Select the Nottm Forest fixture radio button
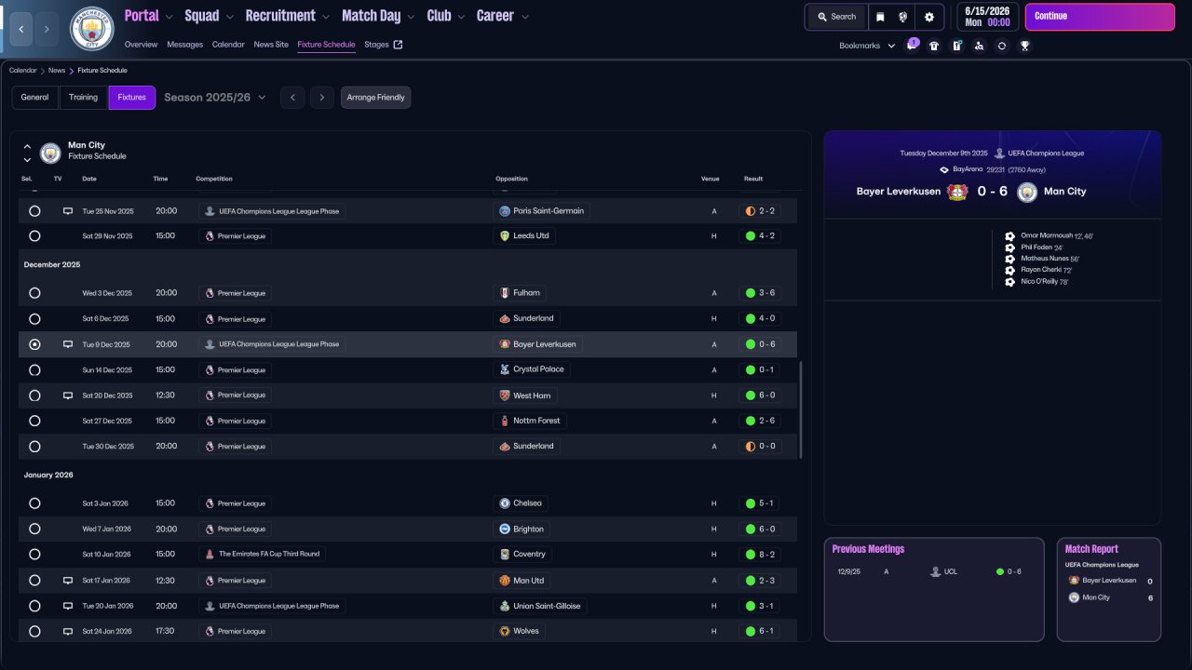This screenshot has width=1192, height=670. [x=34, y=421]
